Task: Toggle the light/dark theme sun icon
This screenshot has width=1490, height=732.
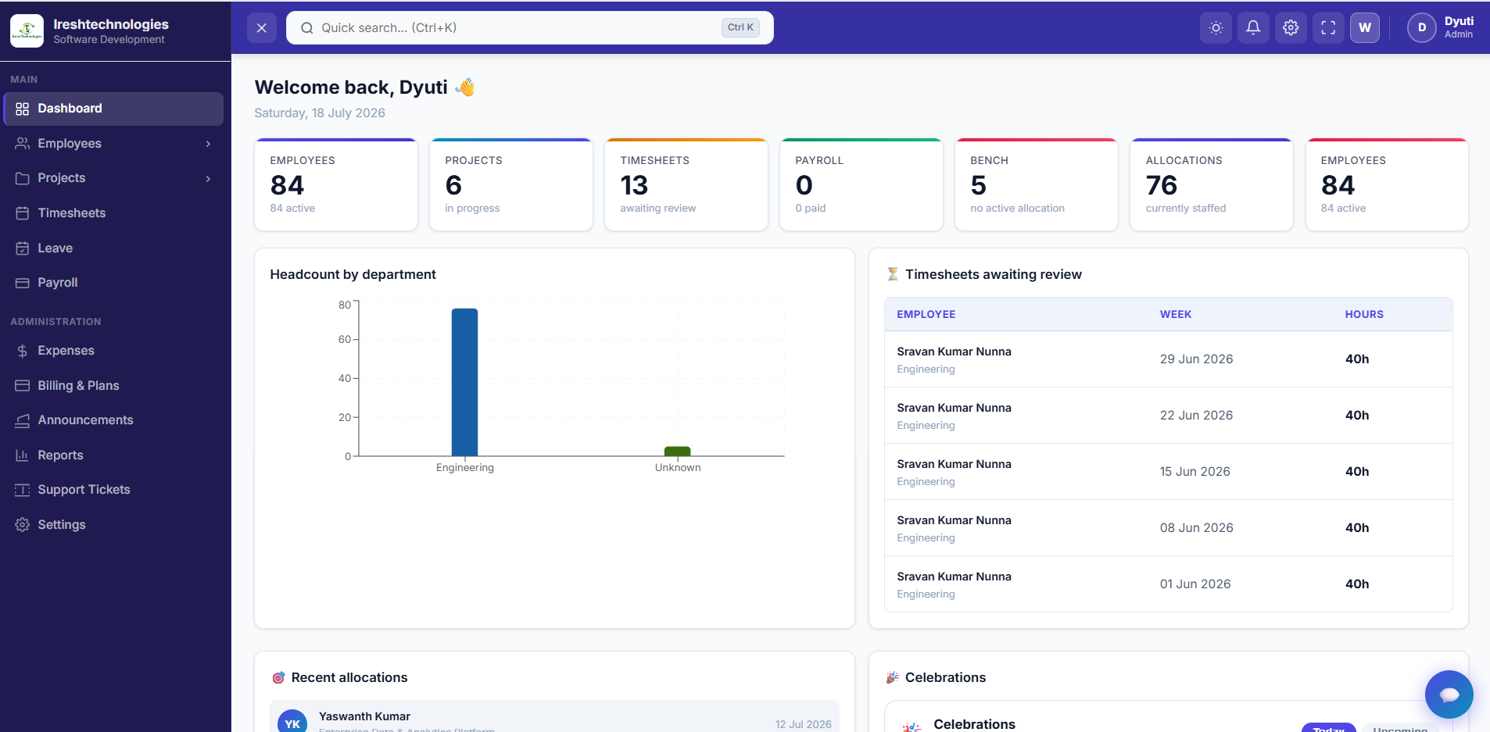Action: pos(1216,28)
